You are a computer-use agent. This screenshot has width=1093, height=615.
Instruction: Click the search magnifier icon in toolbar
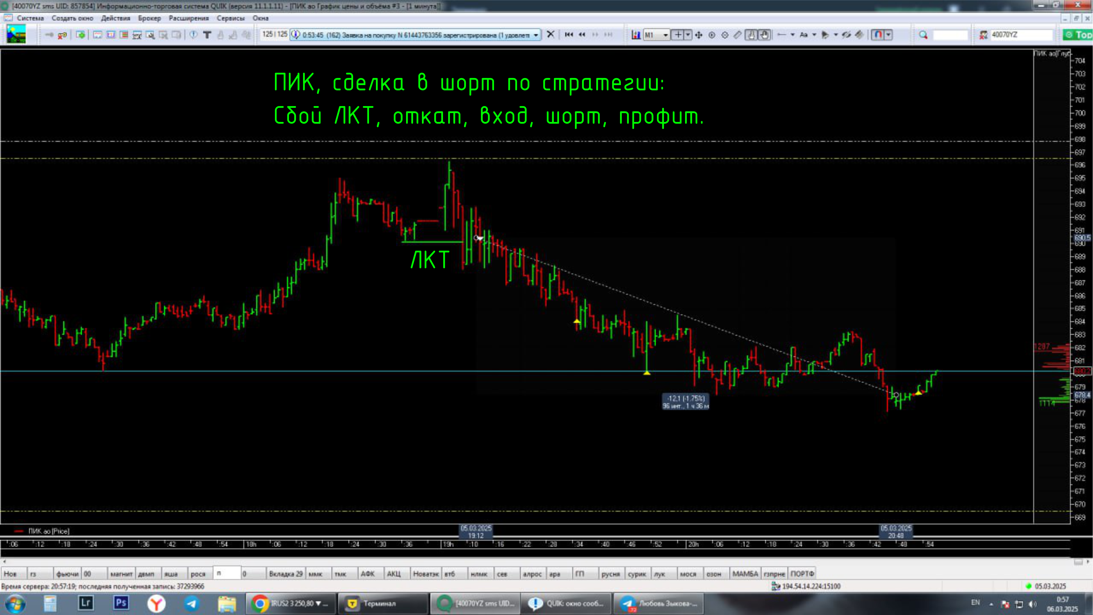coord(923,35)
